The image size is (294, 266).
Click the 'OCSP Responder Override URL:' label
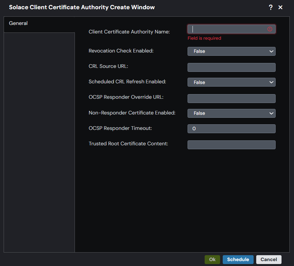[x=126, y=97]
